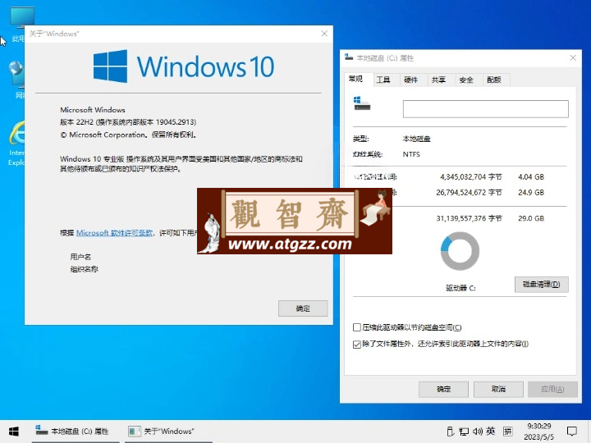This screenshot has width=591, height=443.
Task: Open network status tray icon
Action: 464,432
